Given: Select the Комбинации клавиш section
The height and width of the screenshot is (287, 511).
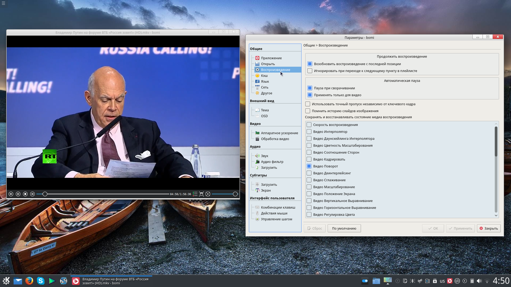Looking at the screenshot, I should (x=278, y=208).
